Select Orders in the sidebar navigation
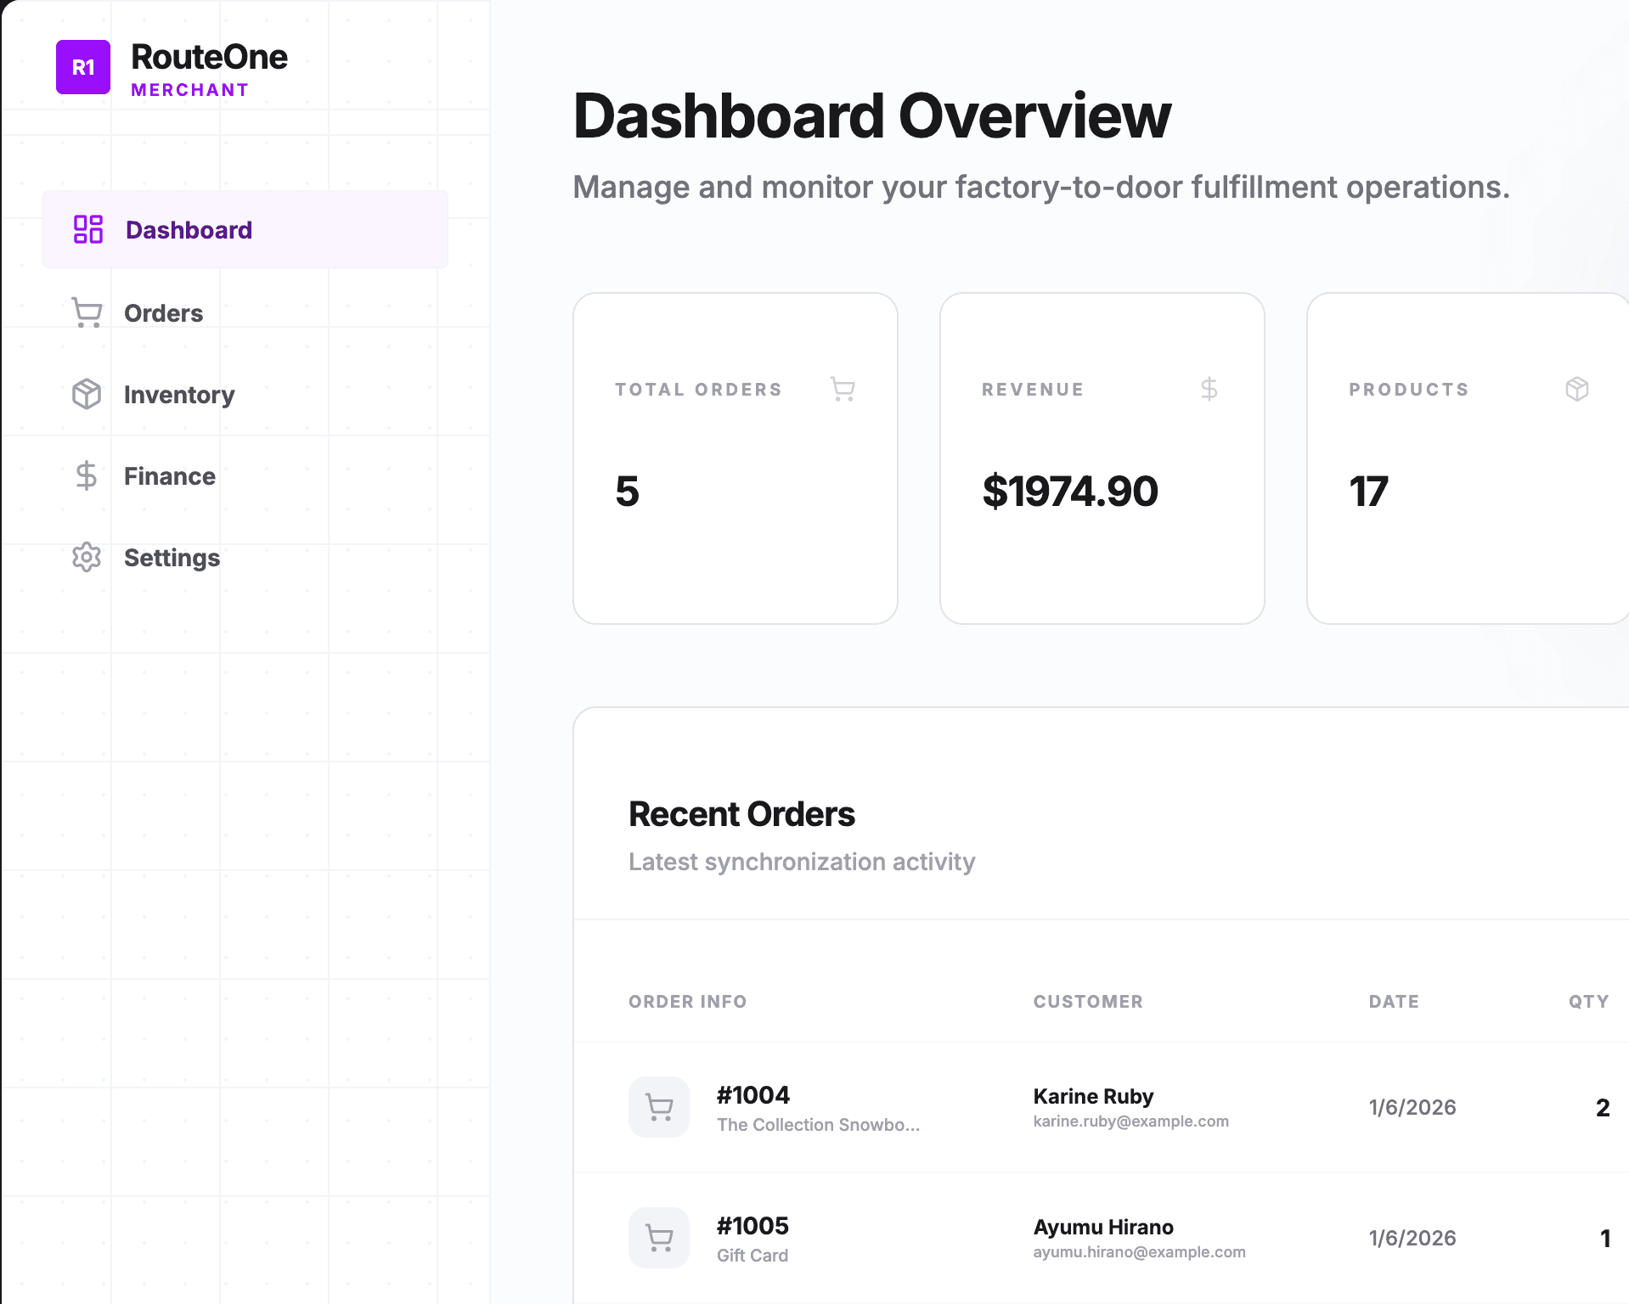1629x1304 pixels. [163, 312]
